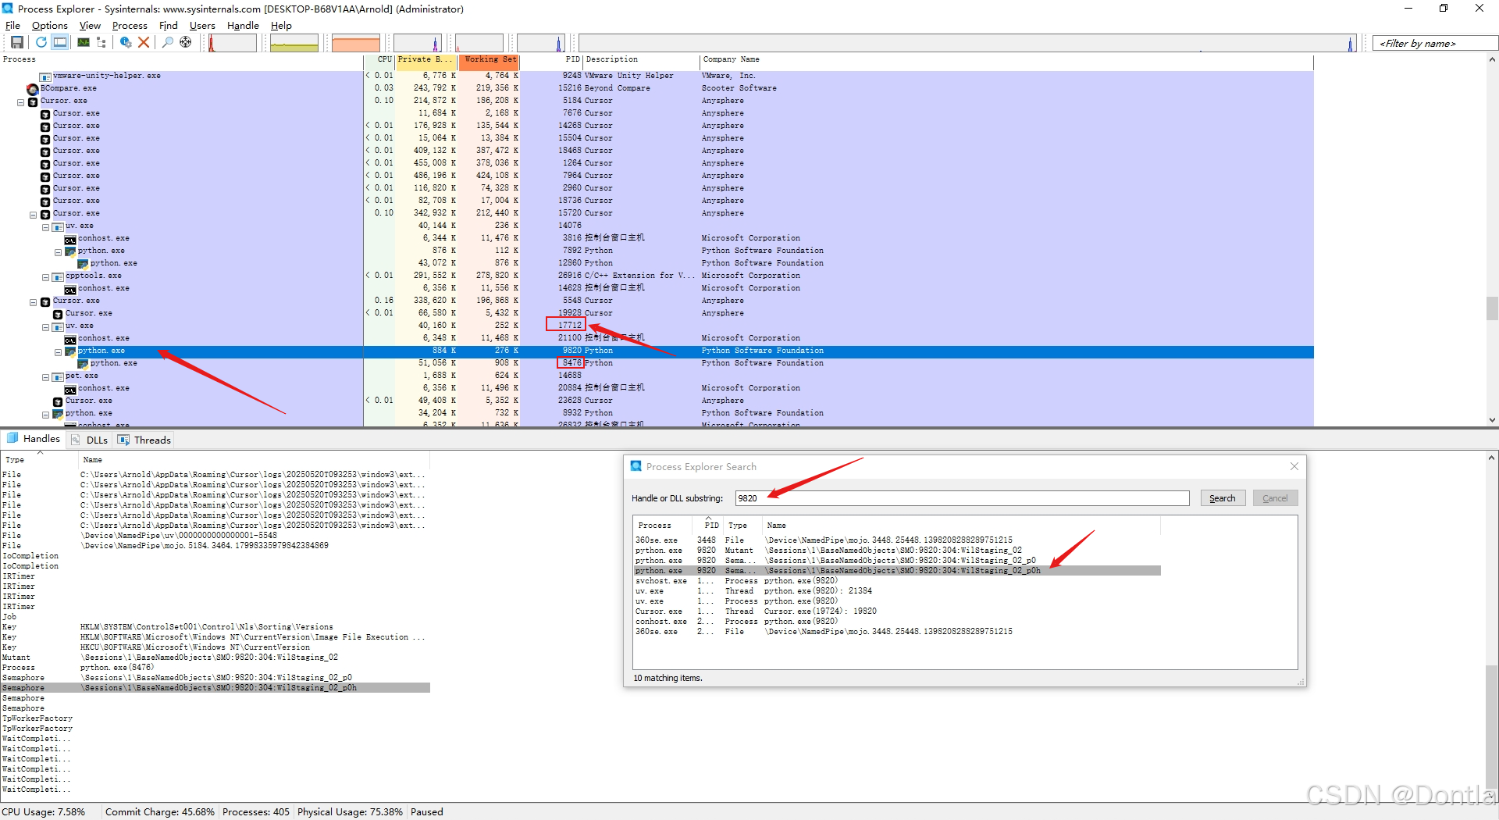
Task: Collapse python.exe PID 7892 node
Action: (59, 252)
